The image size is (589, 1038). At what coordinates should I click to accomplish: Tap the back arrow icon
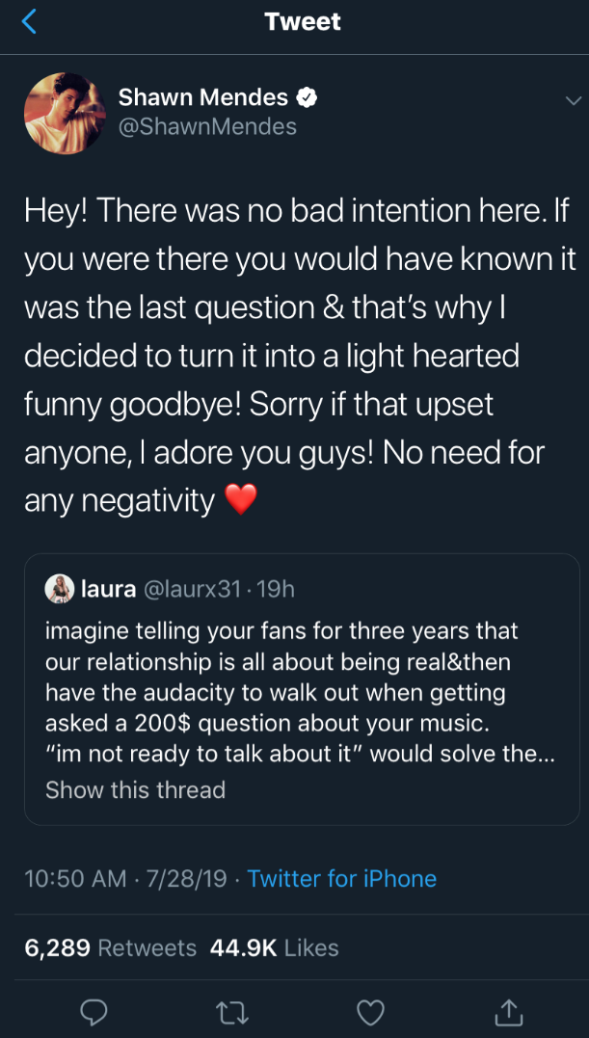click(29, 21)
